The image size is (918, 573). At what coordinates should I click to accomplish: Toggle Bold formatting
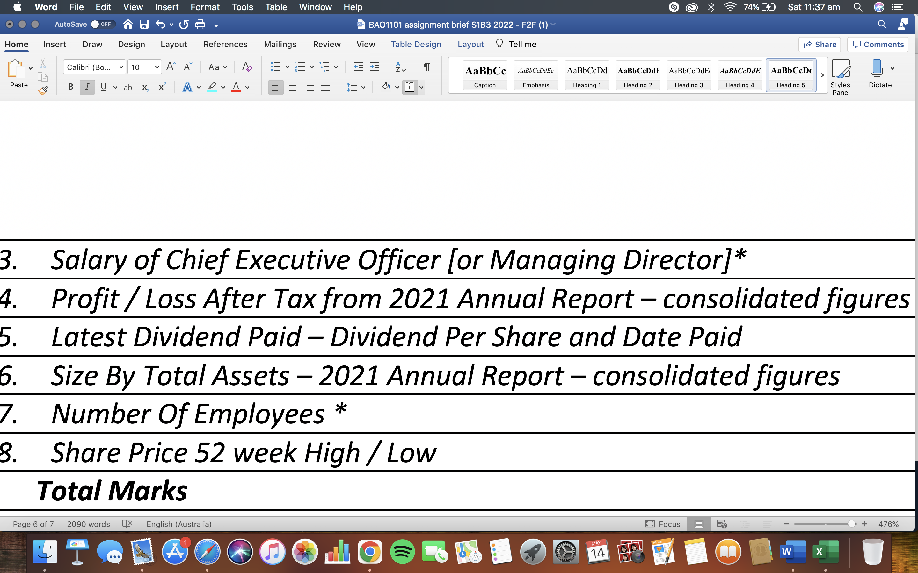[70, 87]
